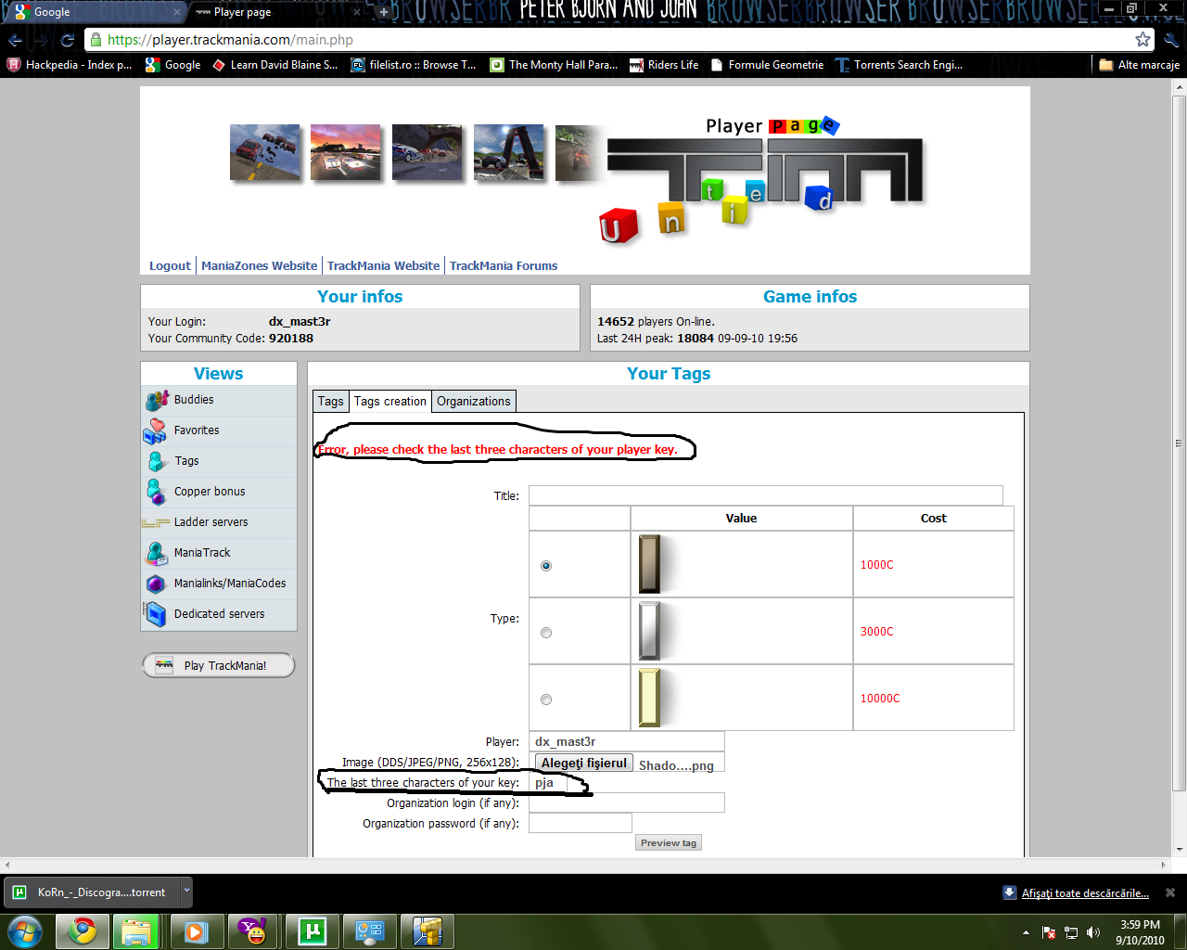Viewport: 1187px width, 950px height.
Task: Click the Play TrackMania! button
Action: point(219,665)
